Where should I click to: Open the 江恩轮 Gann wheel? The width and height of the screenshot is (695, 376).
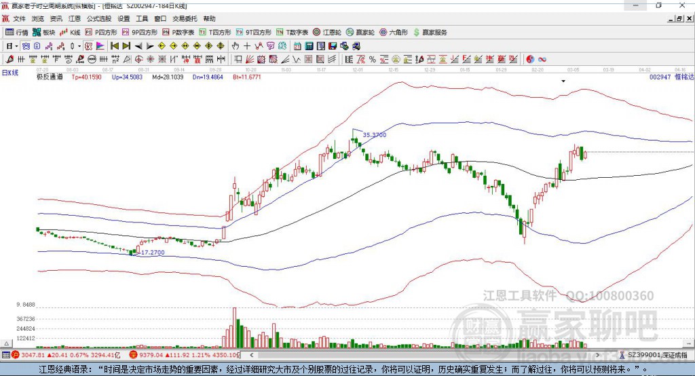327,33
